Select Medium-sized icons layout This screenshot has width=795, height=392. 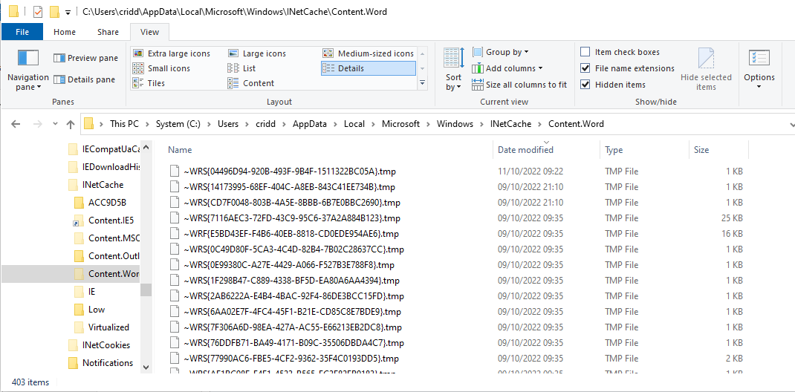pyautogui.click(x=369, y=53)
